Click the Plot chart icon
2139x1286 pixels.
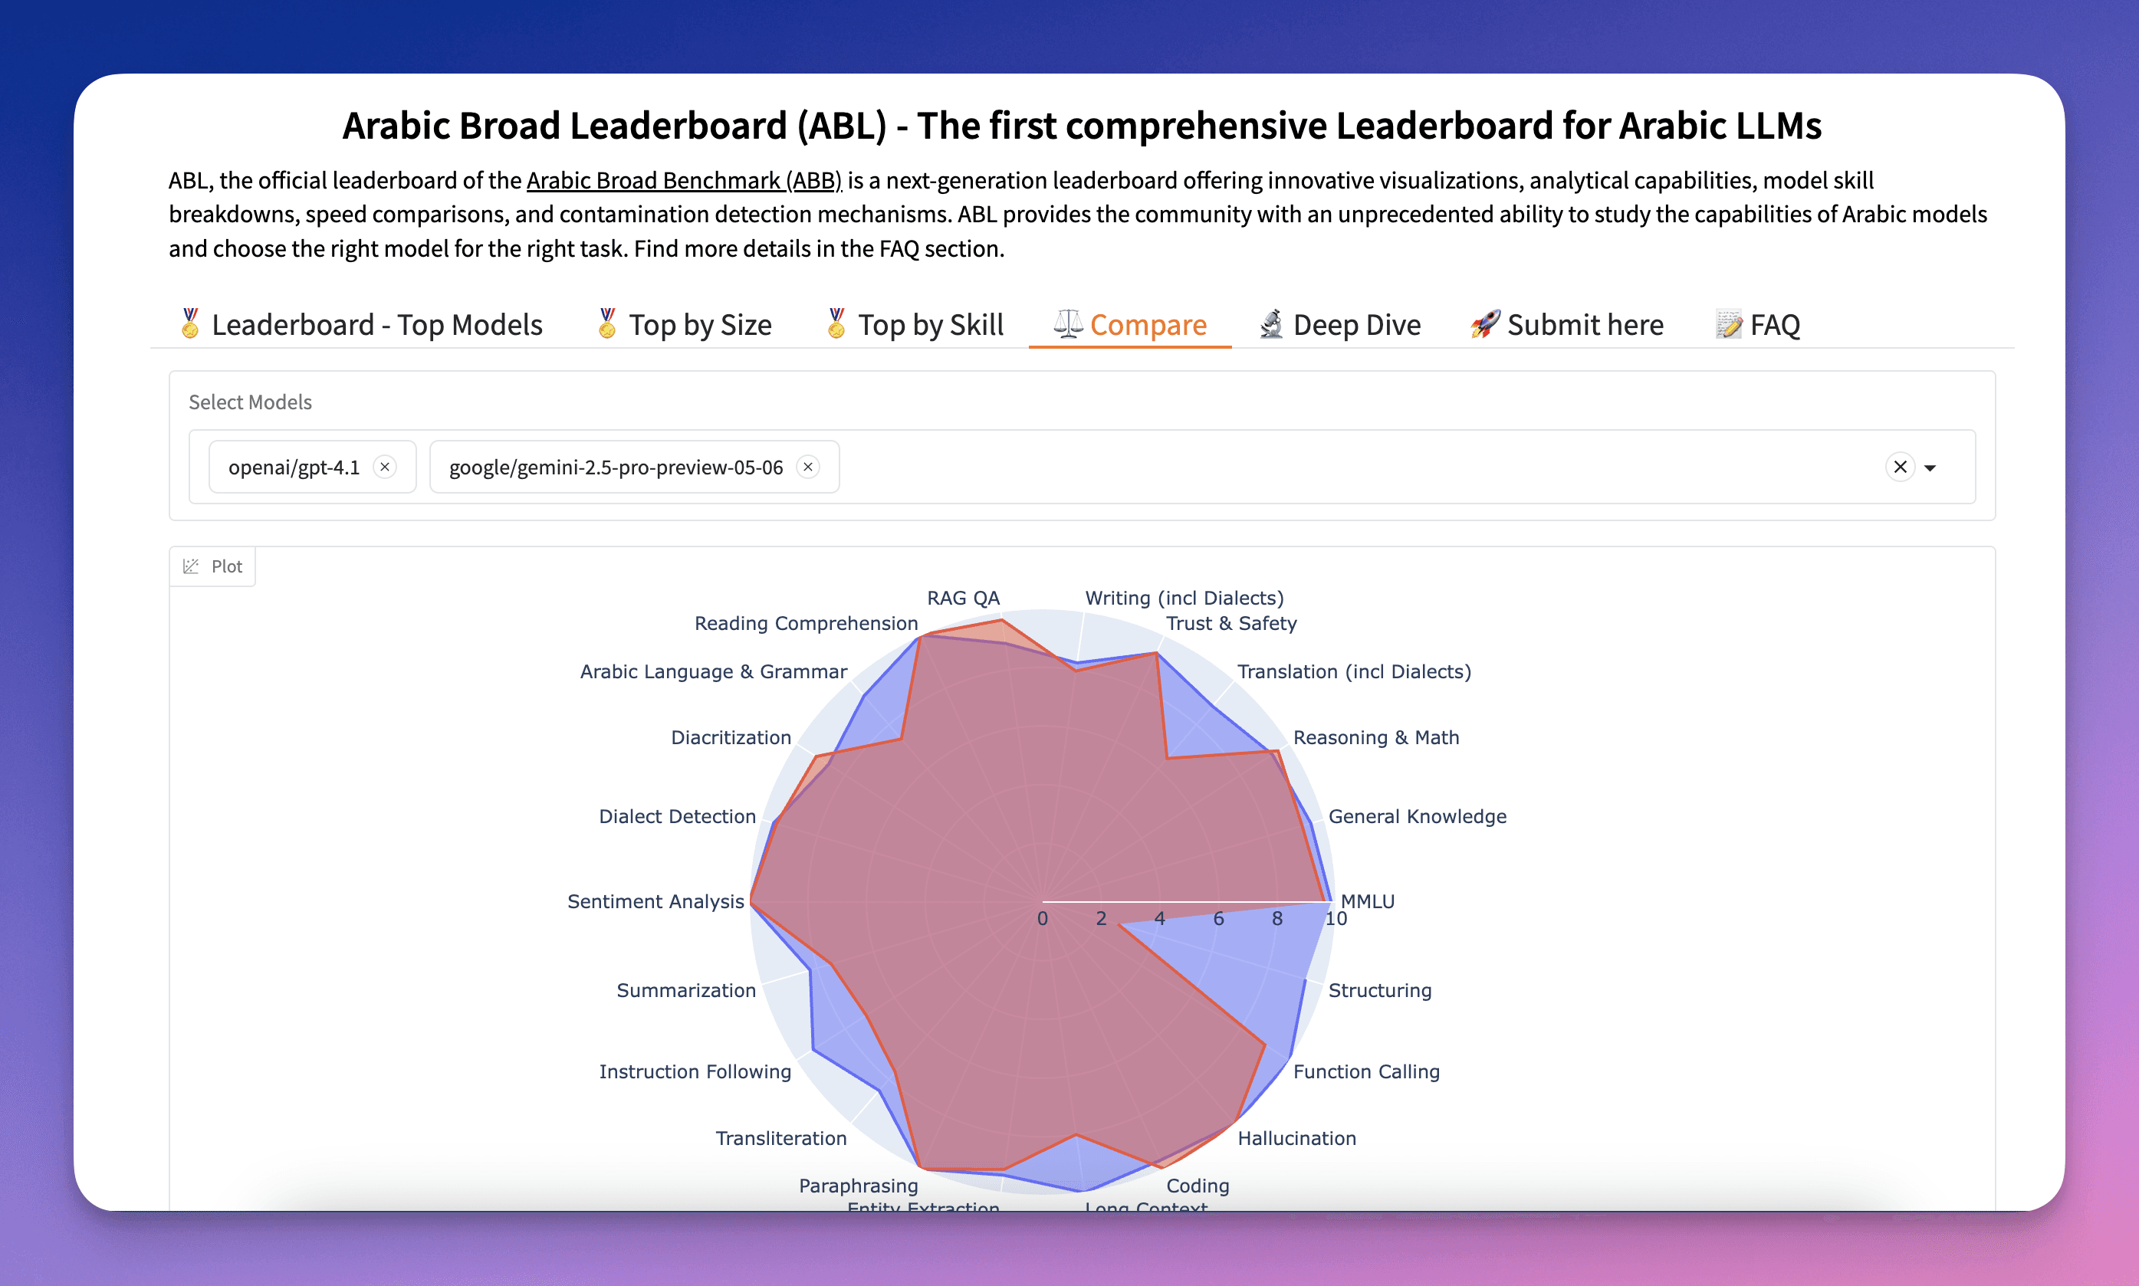(191, 566)
